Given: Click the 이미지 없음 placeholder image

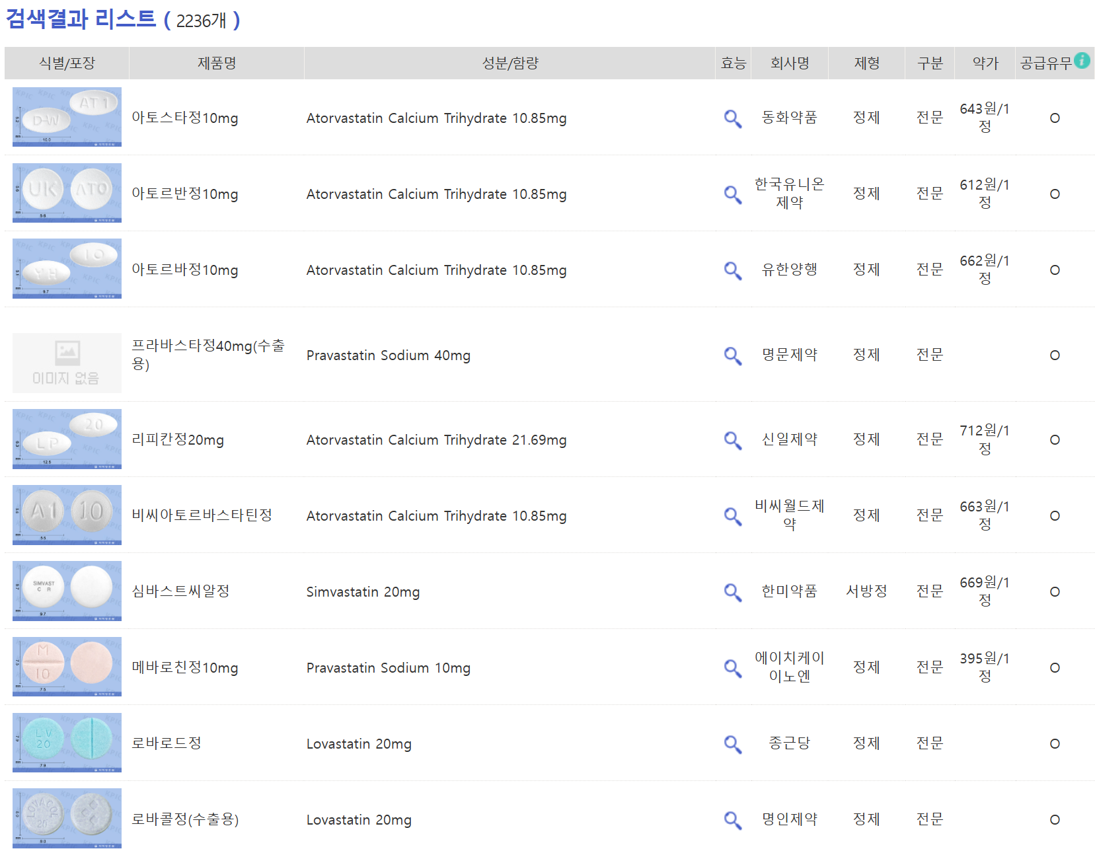Looking at the screenshot, I should tap(67, 363).
